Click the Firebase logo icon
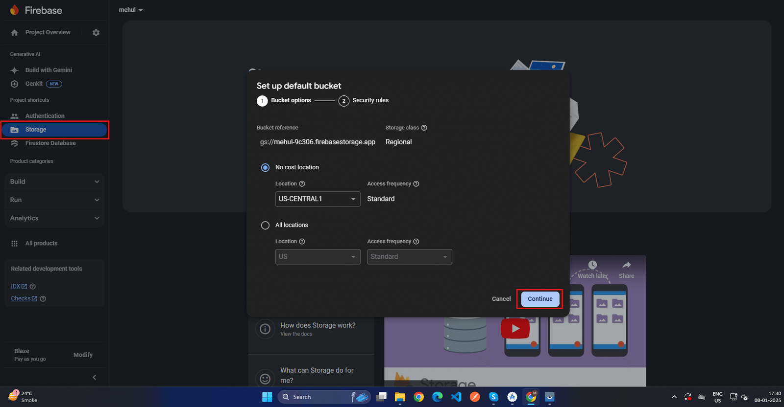 pyautogui.click(x=14, y=10)
